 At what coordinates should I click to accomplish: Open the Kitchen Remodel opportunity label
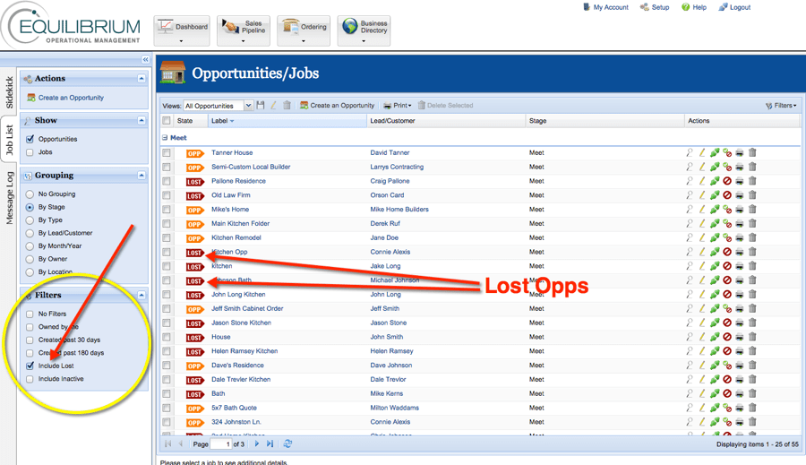pos(236,237)
